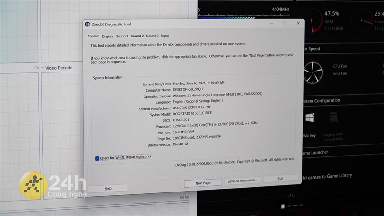384x216 pixels.
Task: Click the Page file value 18893MB used
Action: [197, 137]
